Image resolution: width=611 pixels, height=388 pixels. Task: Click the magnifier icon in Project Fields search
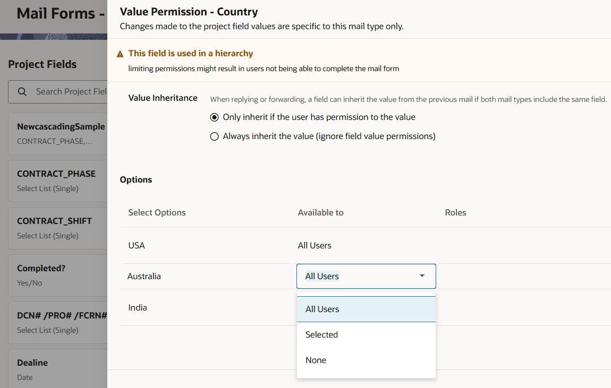(x=22, y=92)
